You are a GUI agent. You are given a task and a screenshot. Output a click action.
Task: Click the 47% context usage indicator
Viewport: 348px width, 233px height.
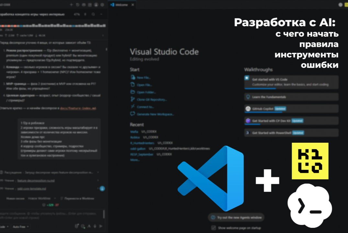77,14
